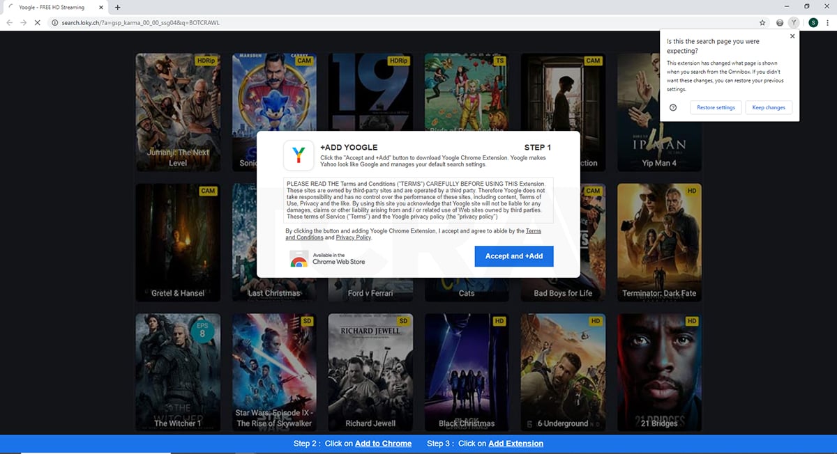This screenshot has width=837, height=454.
Task: Click the Yoogle Y logo in dialog
Action: (298, 155)
